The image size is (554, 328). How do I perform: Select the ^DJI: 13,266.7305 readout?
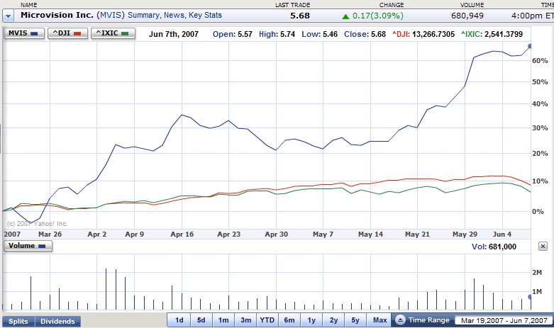click(x=423, y=34)
